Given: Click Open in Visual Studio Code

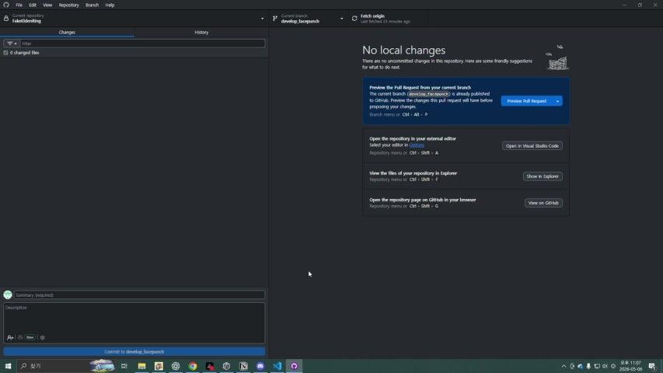Looking at the screenshot, I should [x=532, y=146].
